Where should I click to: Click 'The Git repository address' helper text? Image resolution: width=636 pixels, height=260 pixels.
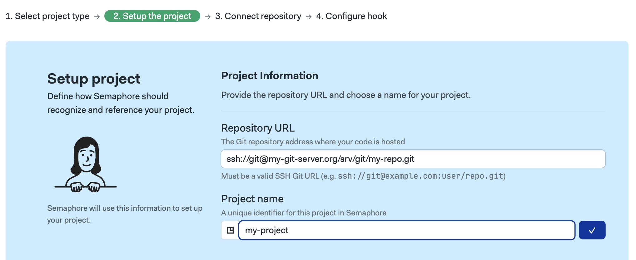[x=313, y=142]
